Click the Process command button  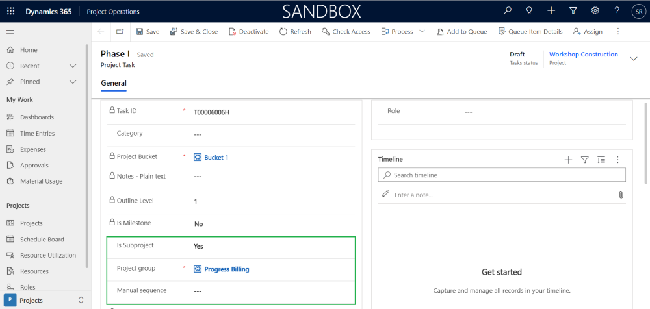[397, 31]
